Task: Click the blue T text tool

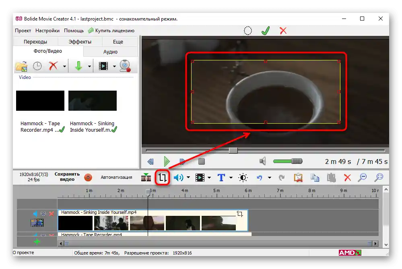Action: point(221,177)
